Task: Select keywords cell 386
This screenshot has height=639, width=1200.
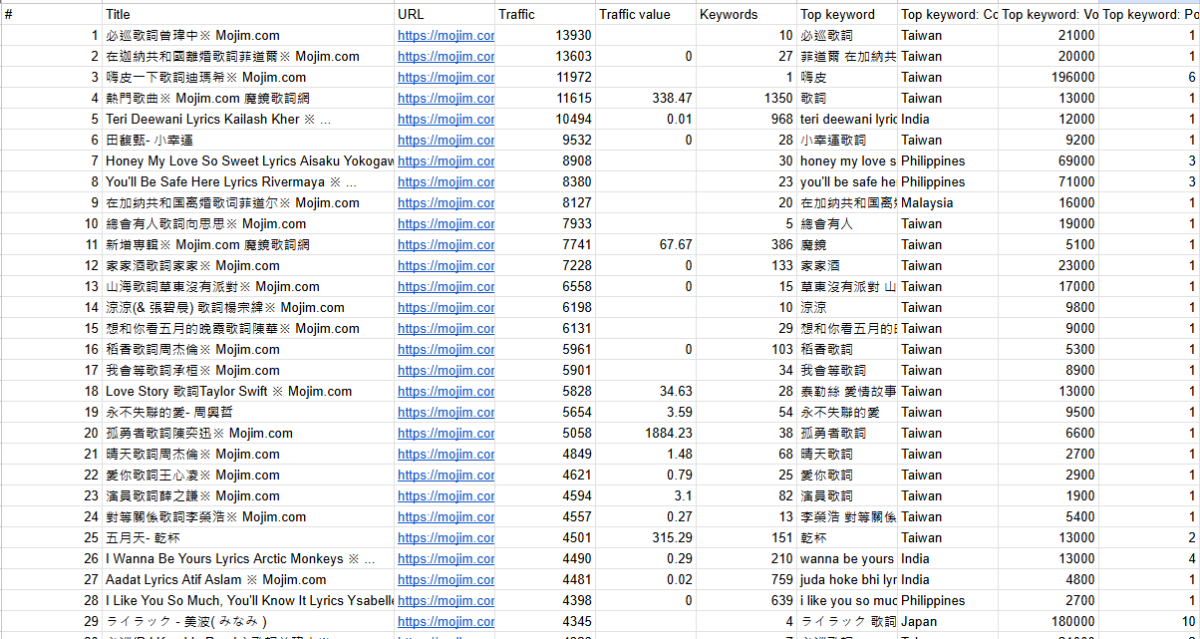Action: [x=747, y=244]
